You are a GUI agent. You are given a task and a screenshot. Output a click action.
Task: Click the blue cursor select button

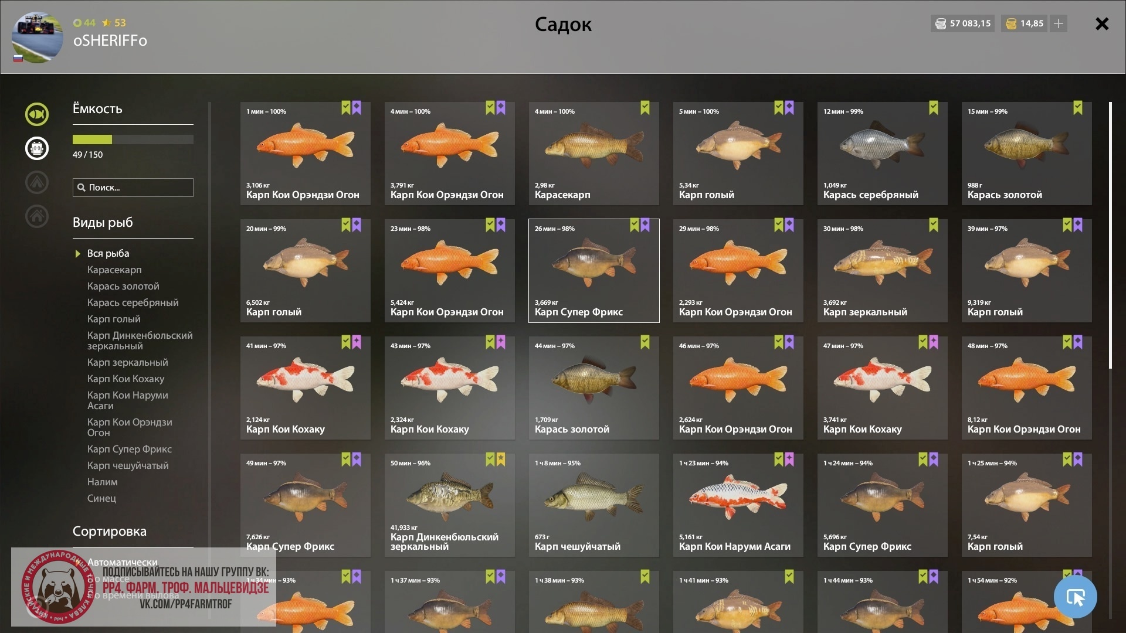pos(1075,597)
